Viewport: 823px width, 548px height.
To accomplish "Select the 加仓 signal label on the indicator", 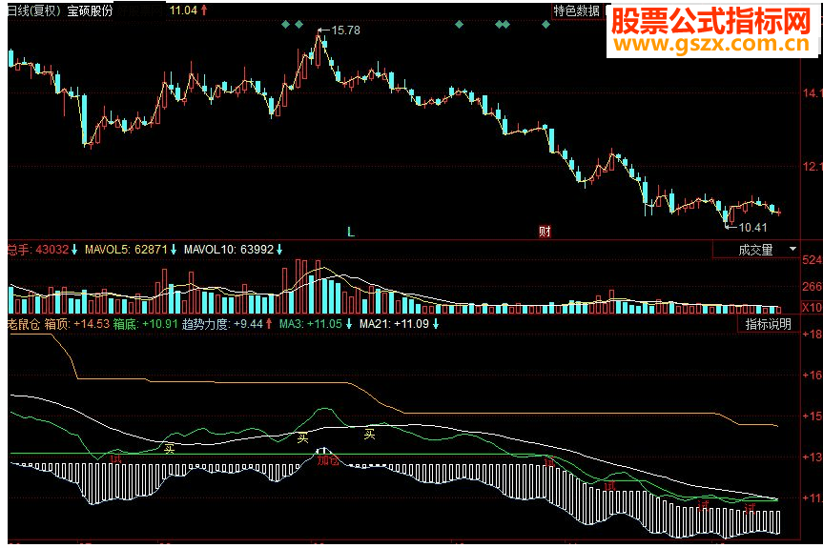I will pos(328,460).
